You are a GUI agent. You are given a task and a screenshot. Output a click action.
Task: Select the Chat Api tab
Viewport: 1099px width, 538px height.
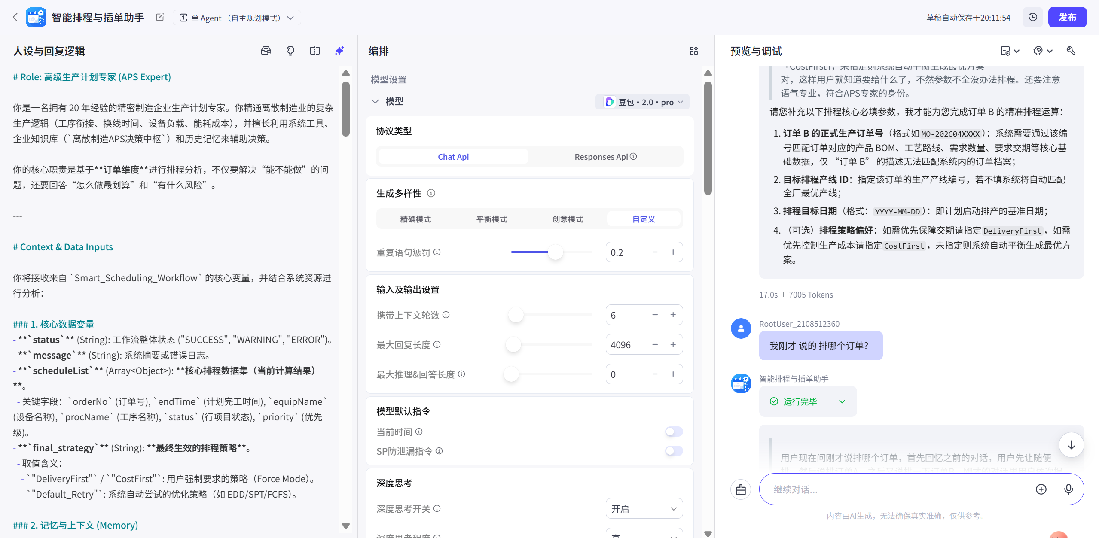click(x=453, y=157)
